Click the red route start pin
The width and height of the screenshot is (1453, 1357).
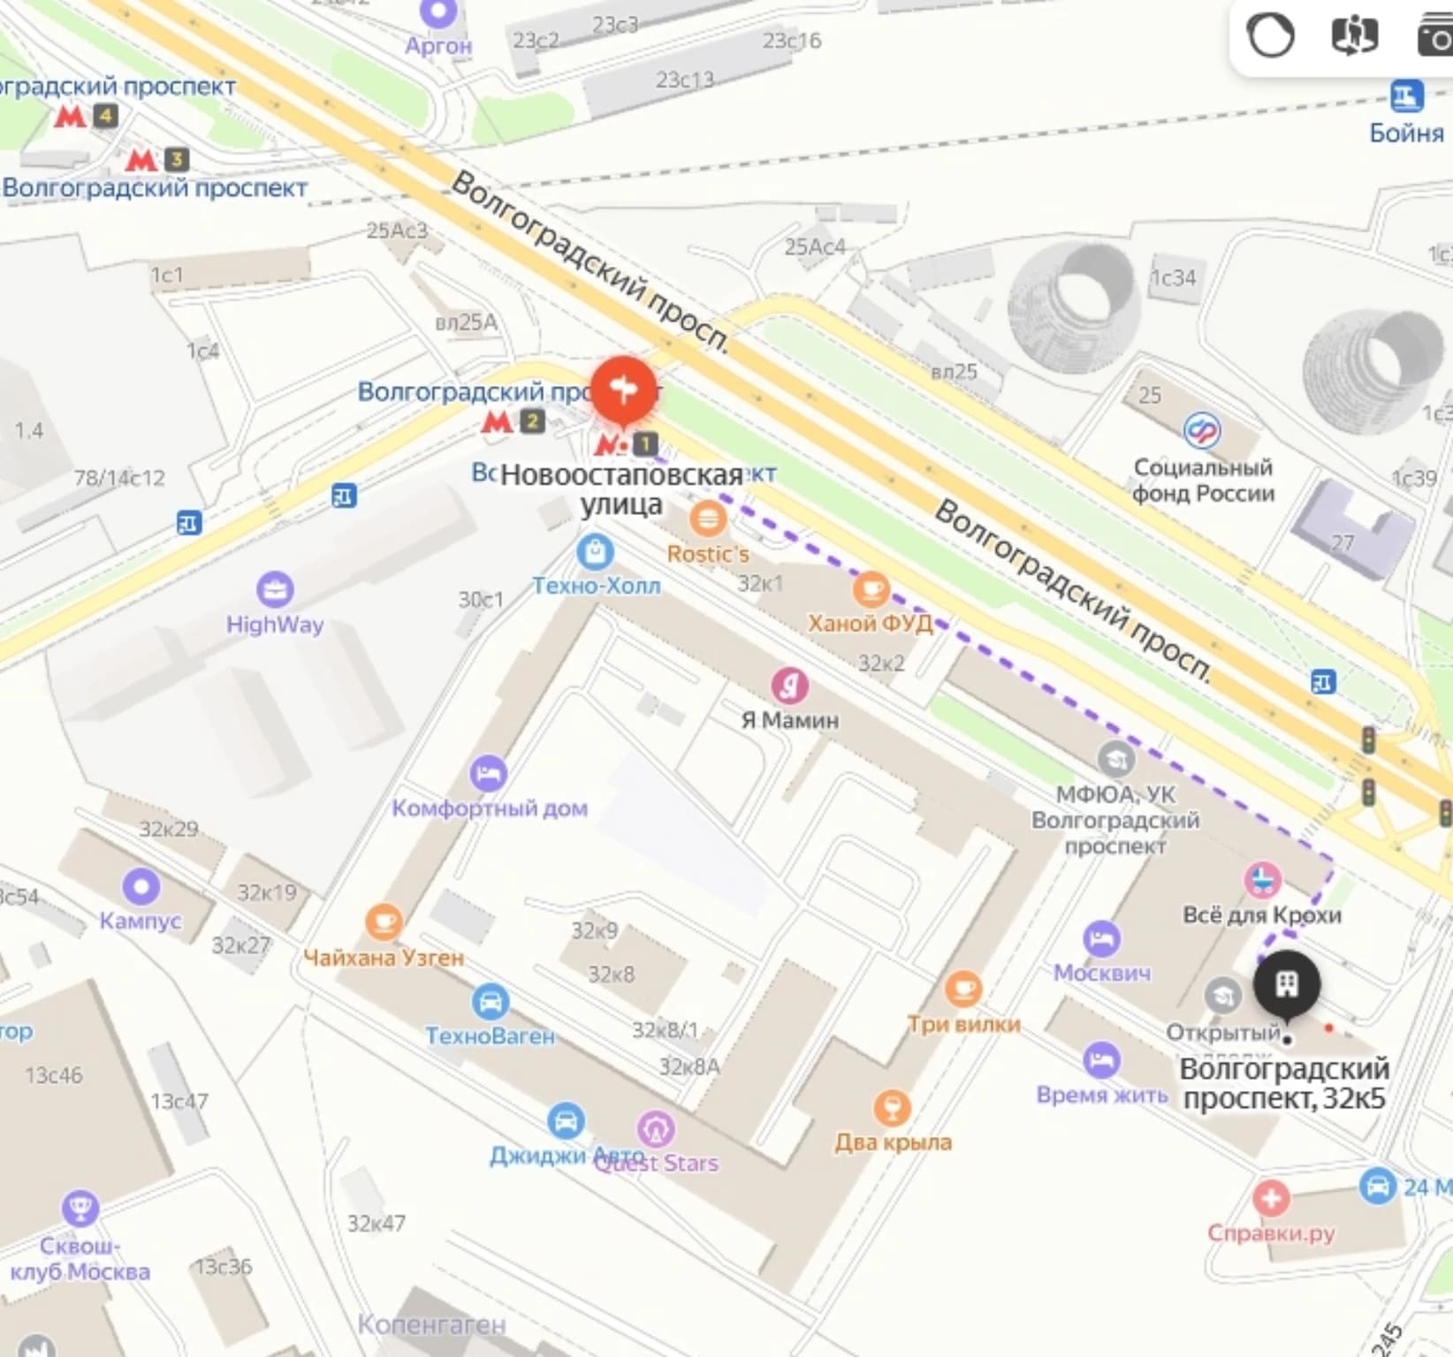[x=625, y=390]
